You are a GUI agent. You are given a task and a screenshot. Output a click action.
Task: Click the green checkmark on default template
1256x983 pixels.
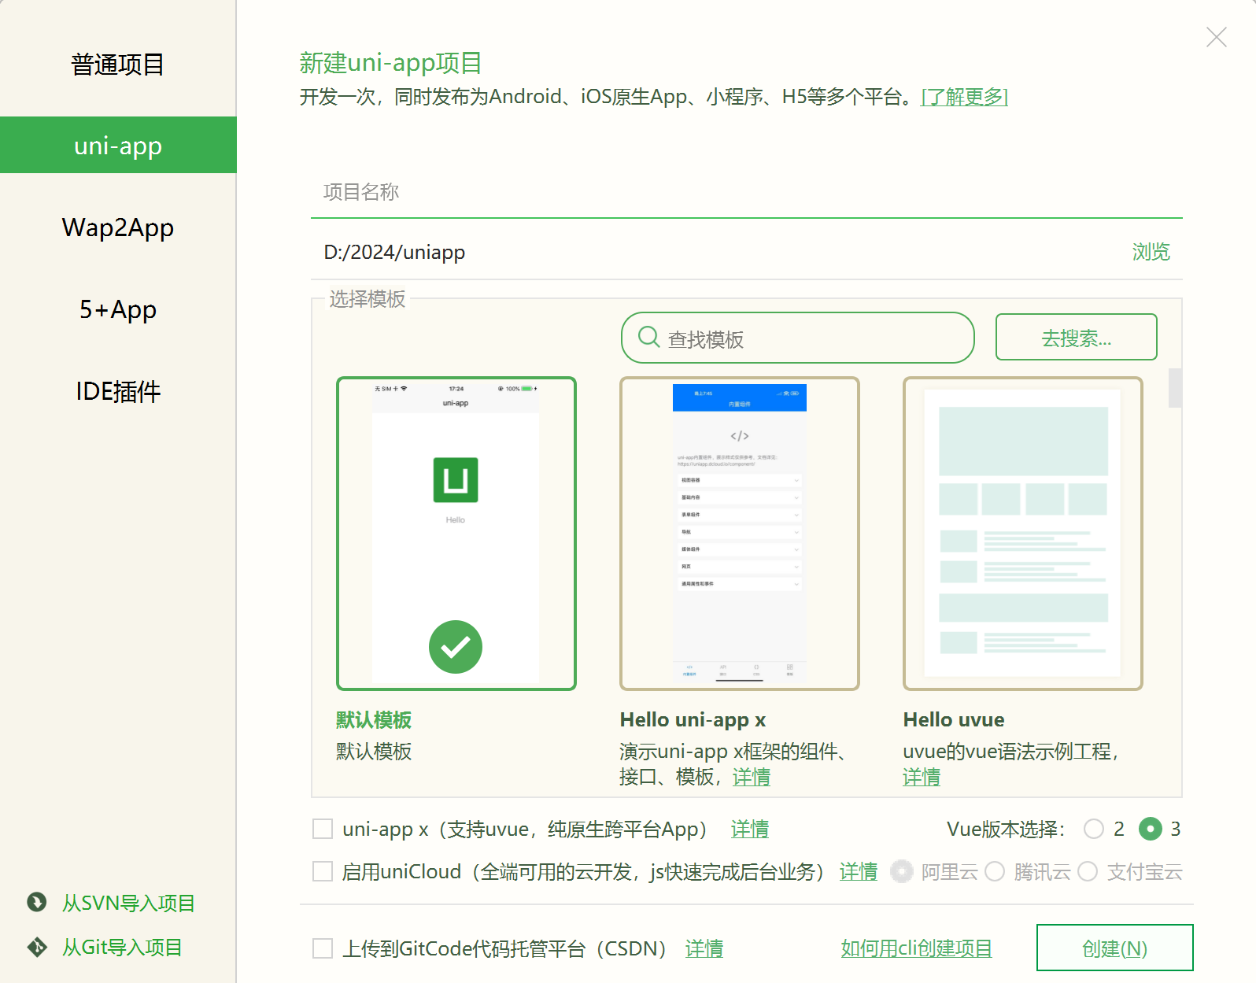(456, 647)
